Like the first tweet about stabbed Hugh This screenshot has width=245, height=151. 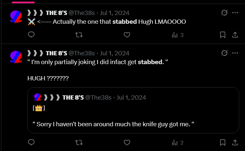[127, 35]
